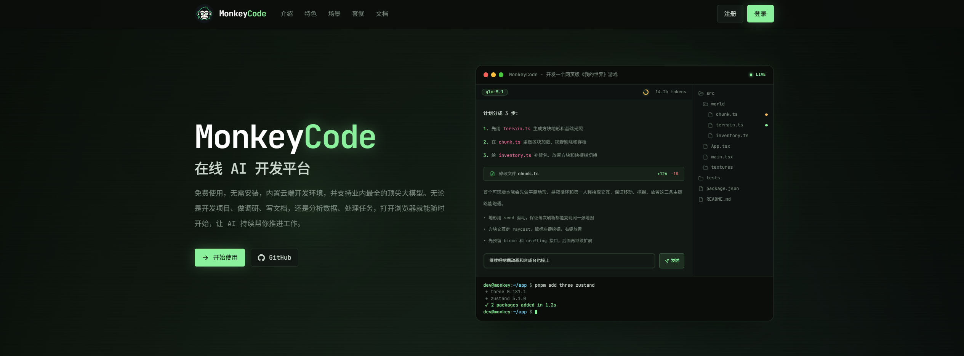The height and width of the screenshot is (356, 964).
Task: Focus the chat prompt input field
Action: (569, 261)
